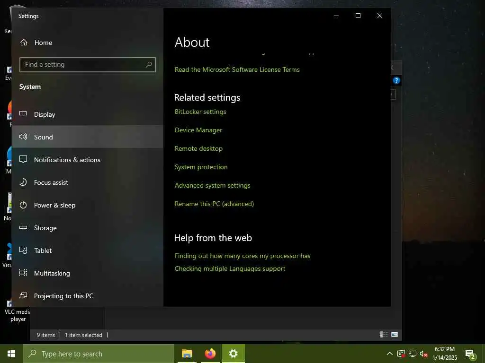Open Focus assist settings

pyautogui.click(x=88, y=182)
